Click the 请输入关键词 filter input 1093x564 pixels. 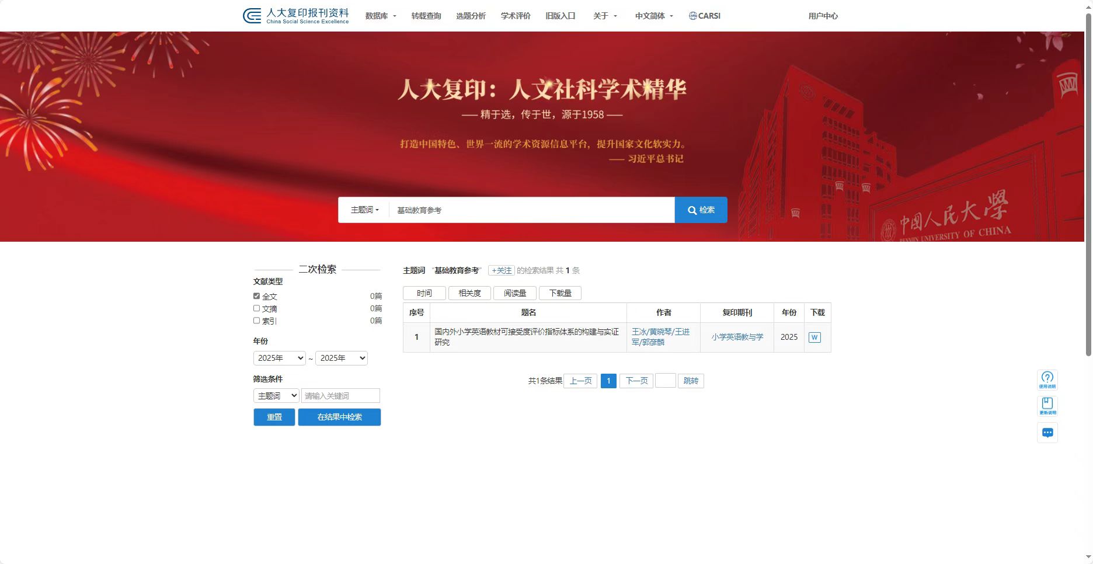[340, 396]
